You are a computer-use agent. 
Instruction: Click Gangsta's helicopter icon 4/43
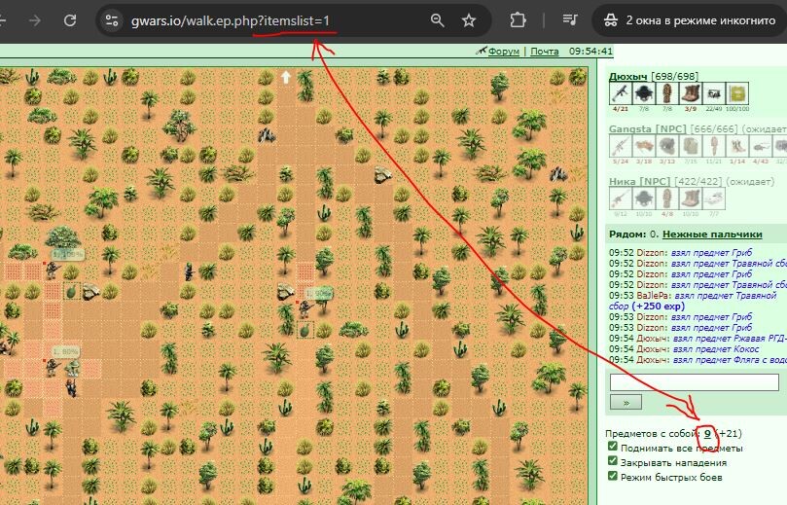(x=760, y=147)
